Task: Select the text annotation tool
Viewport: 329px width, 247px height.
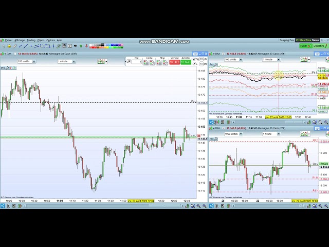Action: click(70, 46)
